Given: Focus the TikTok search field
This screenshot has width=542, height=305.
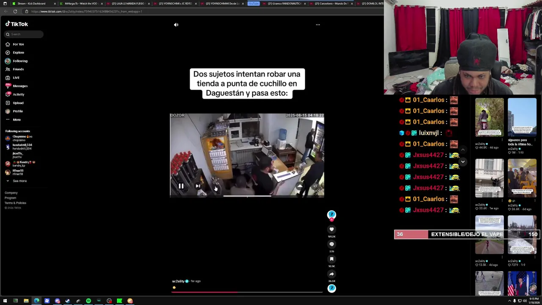Looking at the screenshot, I should [24, 34].
